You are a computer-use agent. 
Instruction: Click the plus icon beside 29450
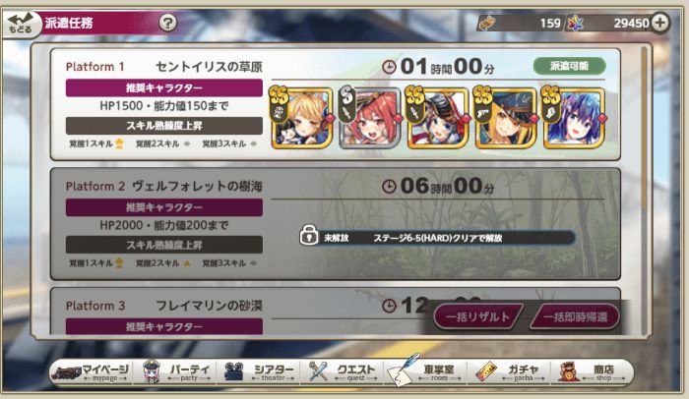click(660, 23)
